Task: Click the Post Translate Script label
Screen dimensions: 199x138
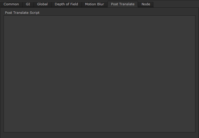Action: pos(22,13)
